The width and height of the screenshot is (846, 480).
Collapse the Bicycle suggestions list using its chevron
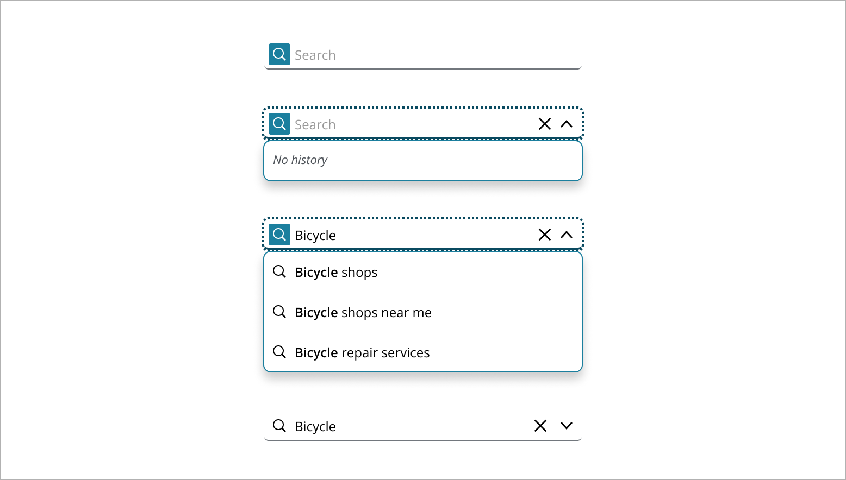pos(567,235)
